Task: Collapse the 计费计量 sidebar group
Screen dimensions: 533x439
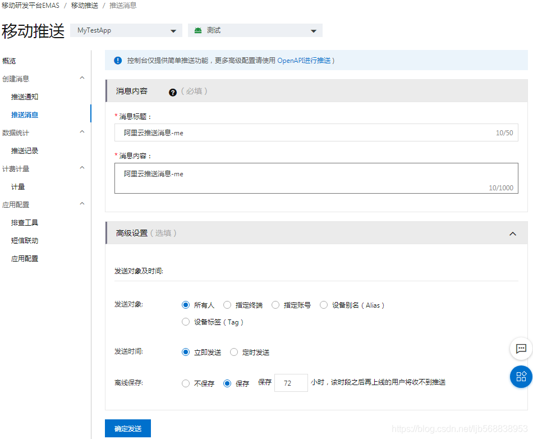Action: point(82,168)
